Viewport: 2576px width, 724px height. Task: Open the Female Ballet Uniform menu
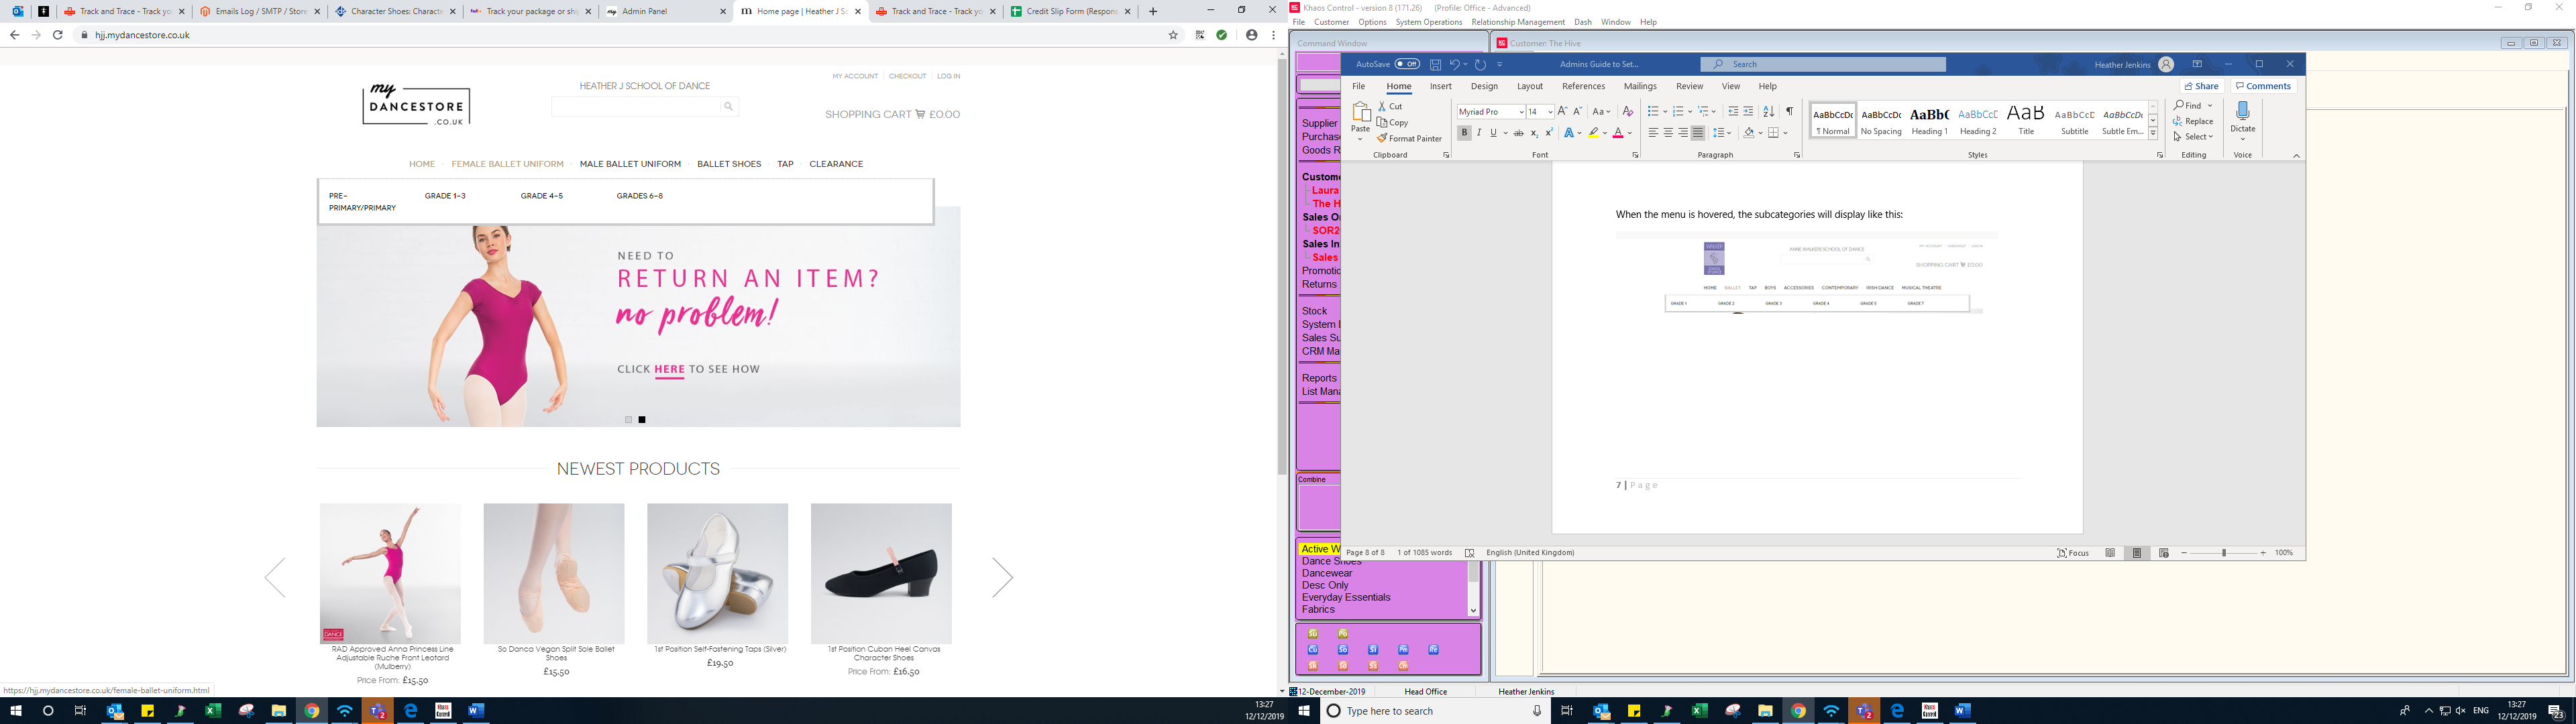click(507, 164)
